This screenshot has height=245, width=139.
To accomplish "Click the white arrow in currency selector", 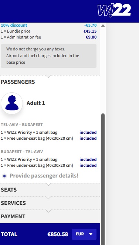I will (91, 234).
